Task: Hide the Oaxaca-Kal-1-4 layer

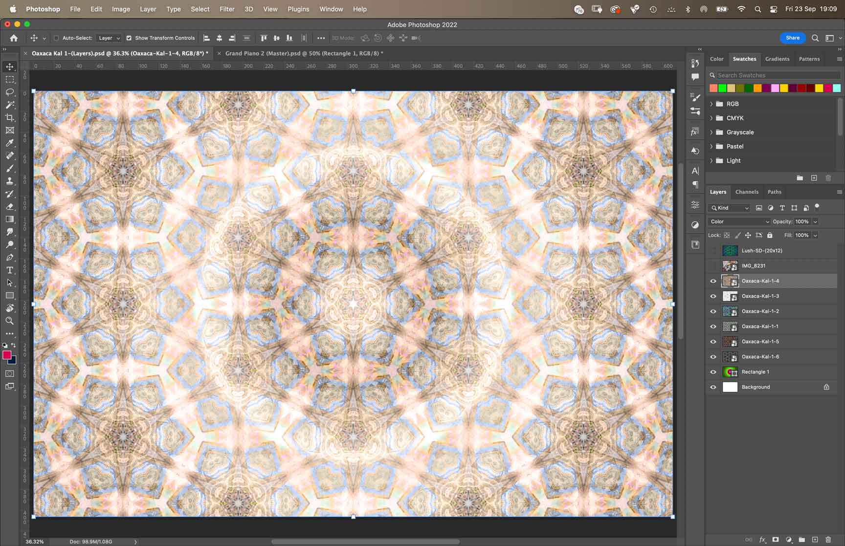Action: [x=713, y=281]
